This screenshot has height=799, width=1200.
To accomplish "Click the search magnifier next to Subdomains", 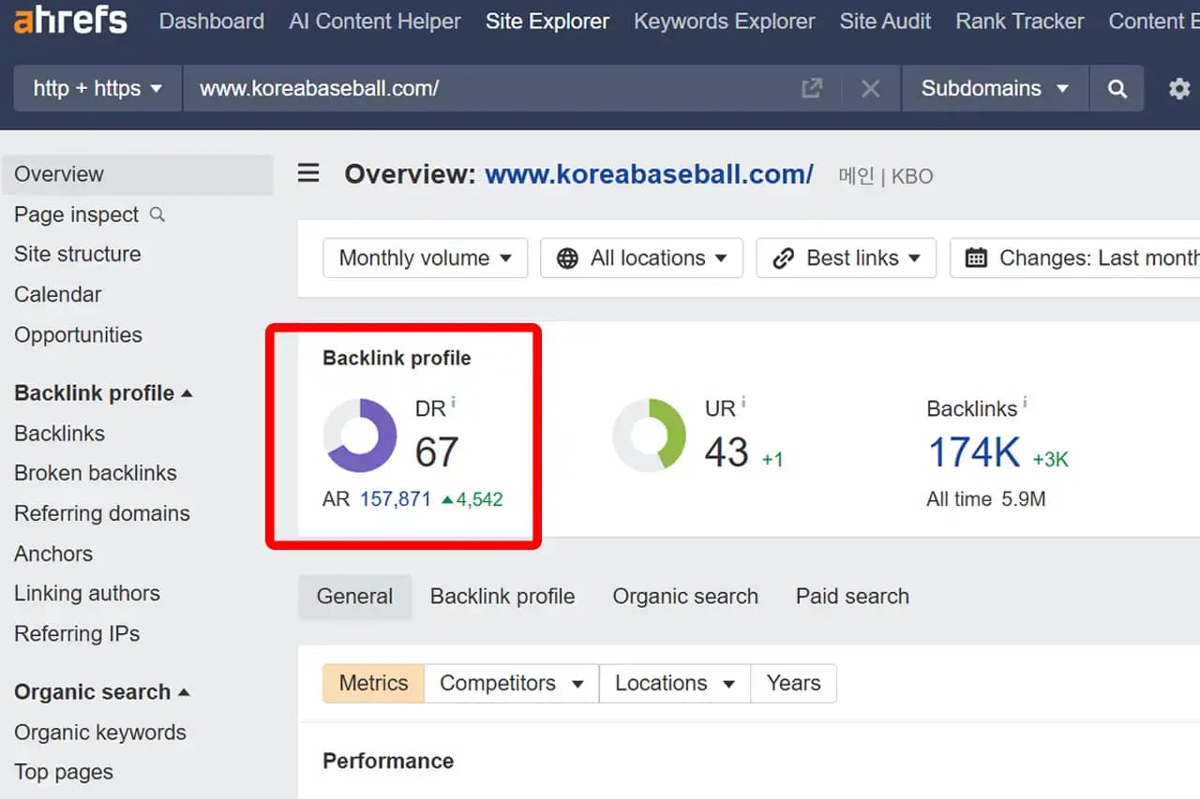I will pyautogui.click(x=1117, y=88).
